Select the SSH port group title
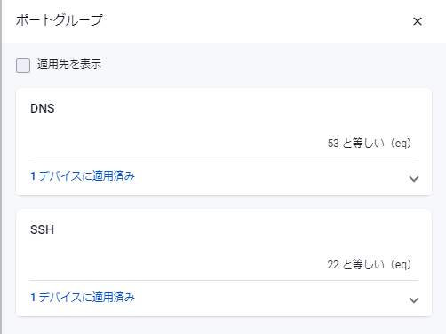This screenshot has height=334, width=446. 42,229
